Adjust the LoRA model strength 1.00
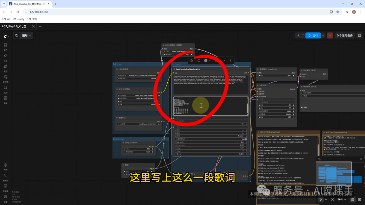Image resolution: width=365 pixels, height=205 pixels. (178, 55)
